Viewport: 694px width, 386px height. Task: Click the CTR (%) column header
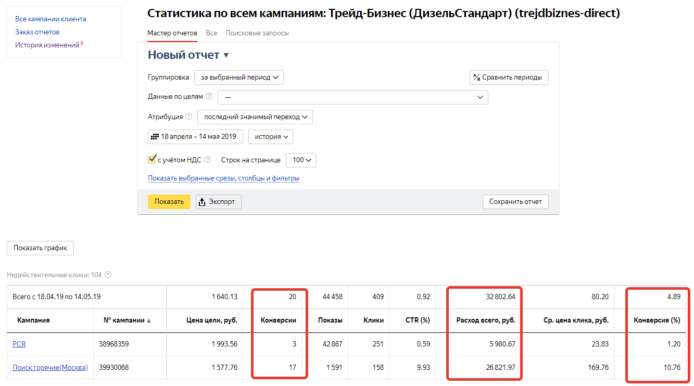tap(418, 320)
